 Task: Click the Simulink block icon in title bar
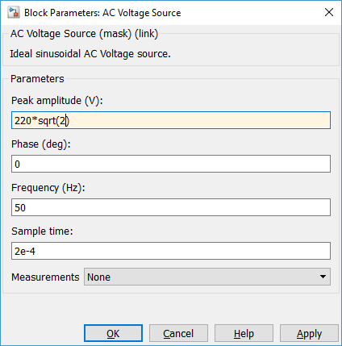click(x=14, y=12)
